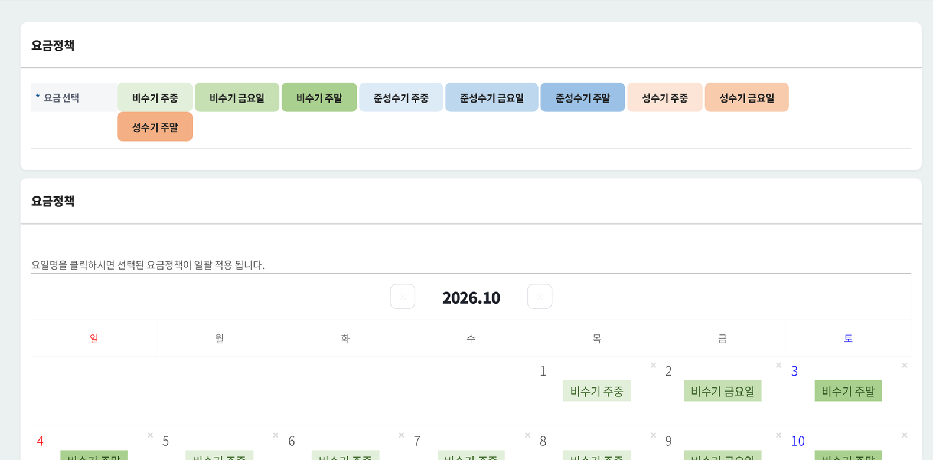Click the 토 weekday header
The image size is (933, 460).
click(x=848, y=339)
